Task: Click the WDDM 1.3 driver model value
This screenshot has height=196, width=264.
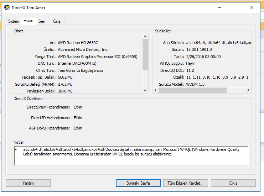Action: [x=195, y=84]
